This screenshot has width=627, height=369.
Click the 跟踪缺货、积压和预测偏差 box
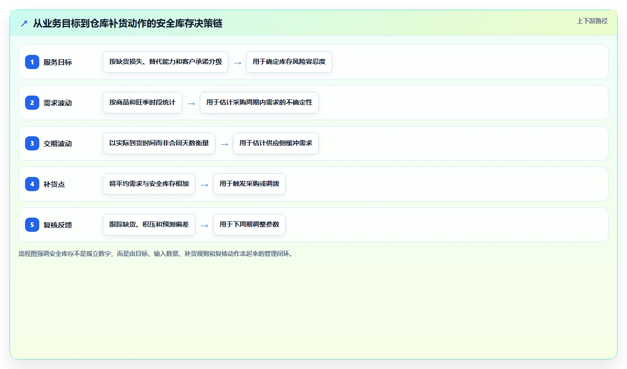click(x=149, y=225)
